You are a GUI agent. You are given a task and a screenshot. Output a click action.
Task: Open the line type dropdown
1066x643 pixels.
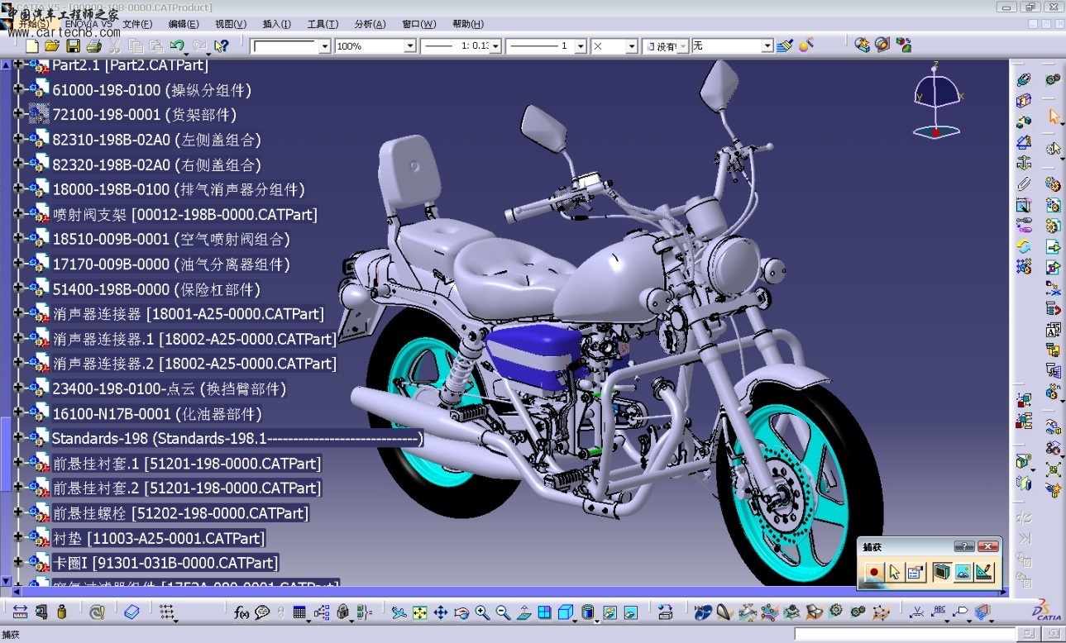581,46
